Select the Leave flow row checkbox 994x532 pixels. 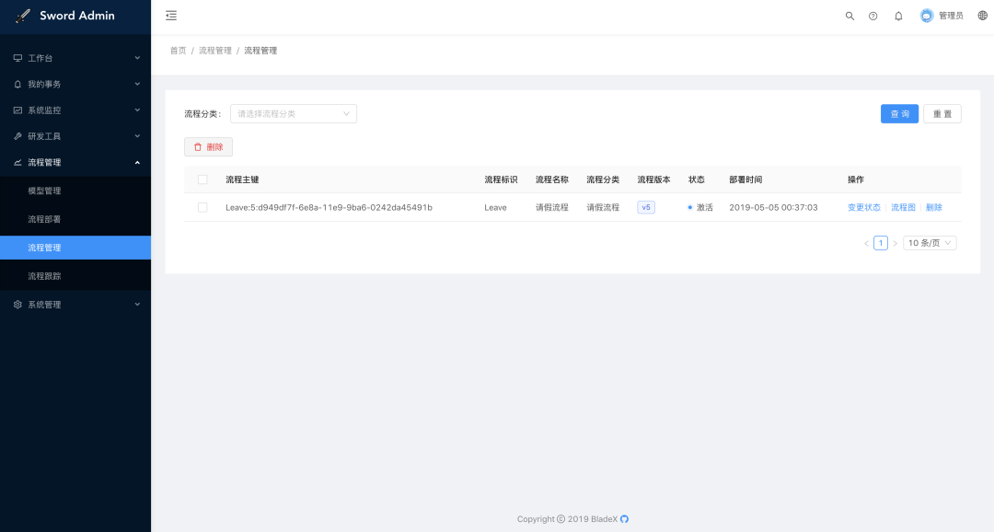pyautogui.click(x=202, y=207)
